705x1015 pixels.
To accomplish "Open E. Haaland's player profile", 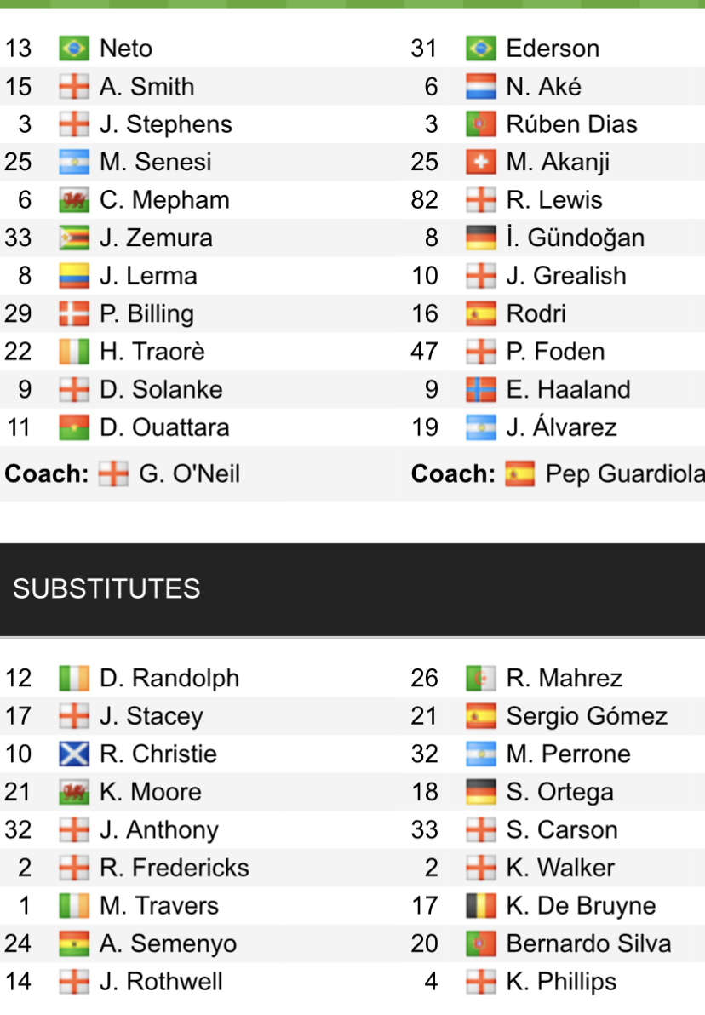I will [568, 389].
